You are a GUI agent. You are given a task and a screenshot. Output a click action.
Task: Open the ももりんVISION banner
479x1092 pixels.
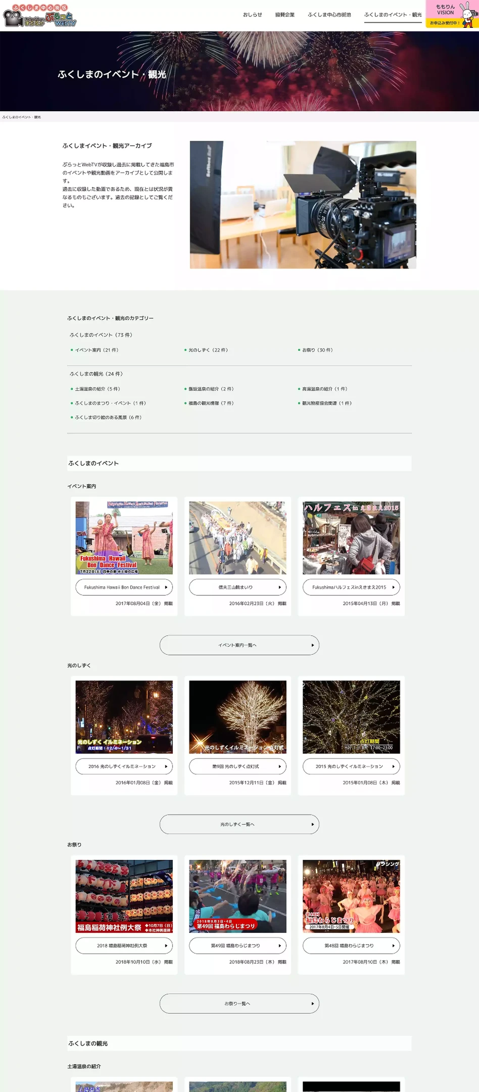451,15
